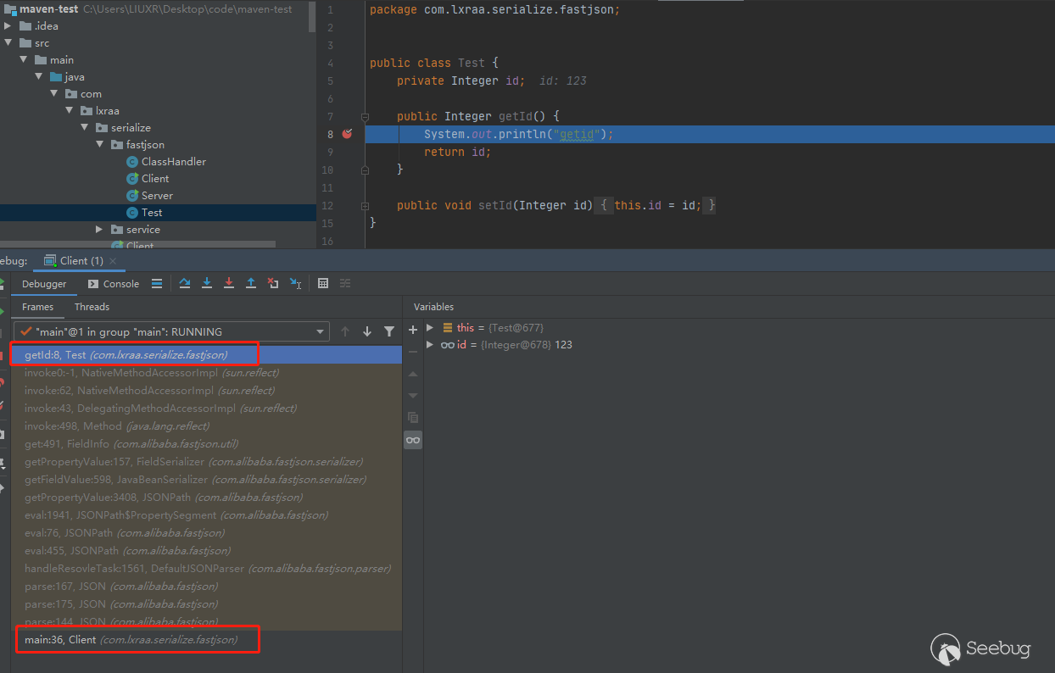
Task: Click the Step Over debugger icon
Action: tap(185, 284)
